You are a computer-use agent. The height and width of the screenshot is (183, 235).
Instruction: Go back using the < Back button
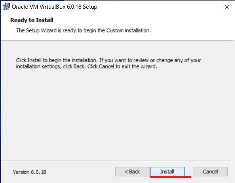(132, 172)
